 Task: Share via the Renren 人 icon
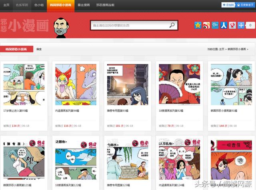coord(224,25)
